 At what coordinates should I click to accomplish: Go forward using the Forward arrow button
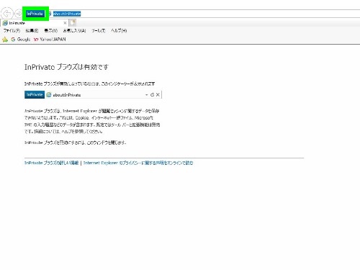pyautogui.click(x=18, y=14)
